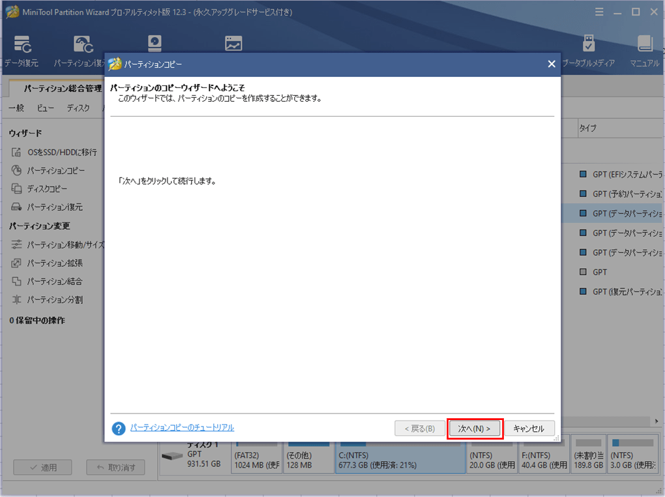This screenshot has height=497, width=665.
Task: Click the キャンセル button
Action: pos(529,429)
